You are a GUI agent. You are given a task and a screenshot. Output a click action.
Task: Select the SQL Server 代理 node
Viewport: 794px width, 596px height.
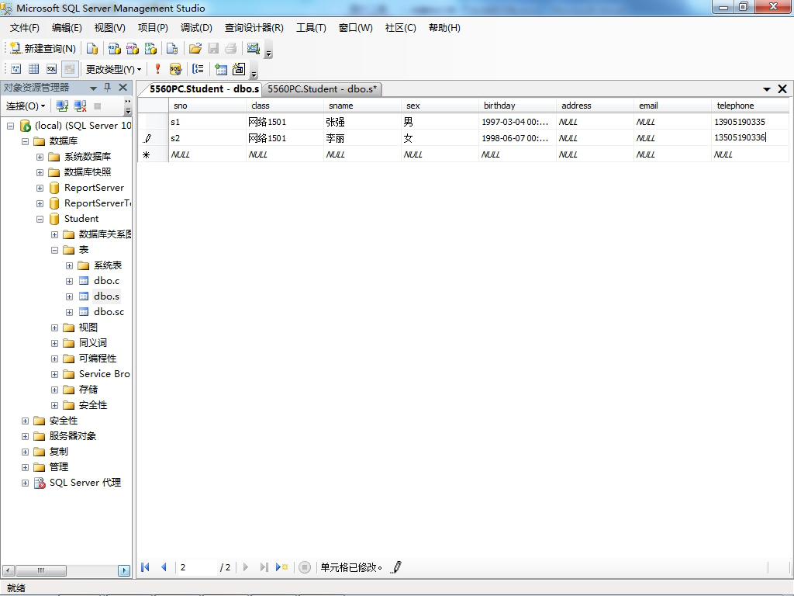[85, 483]
